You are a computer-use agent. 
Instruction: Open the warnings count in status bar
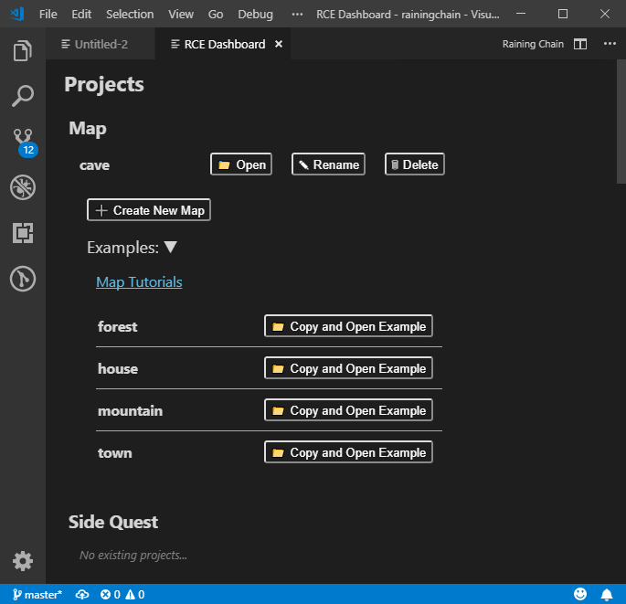click(x=135, y=595)
